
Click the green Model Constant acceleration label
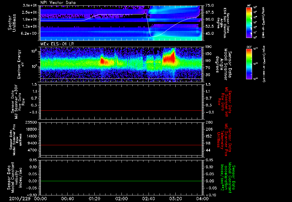tap(228, 178)
